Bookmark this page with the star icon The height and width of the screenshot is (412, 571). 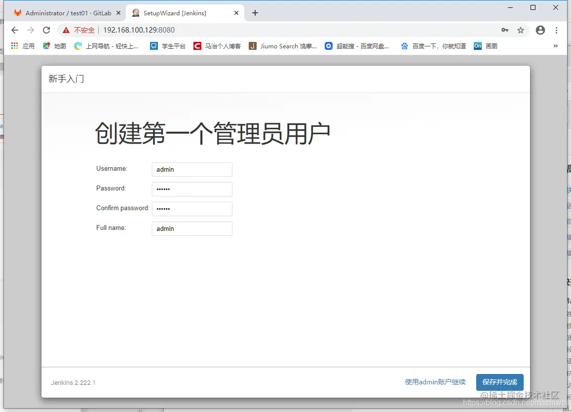[521, 30]
